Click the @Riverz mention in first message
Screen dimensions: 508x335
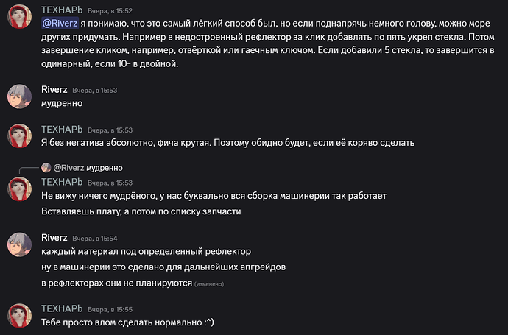pos(60,24)
